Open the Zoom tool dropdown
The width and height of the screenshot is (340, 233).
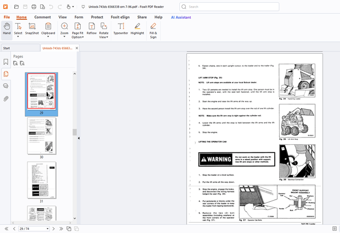pyautogui.click(x=64, y=30)
